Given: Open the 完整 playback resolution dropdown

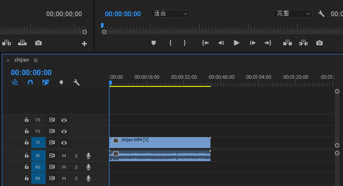Looking at the screenshot, I should click(x=293, y=14).
